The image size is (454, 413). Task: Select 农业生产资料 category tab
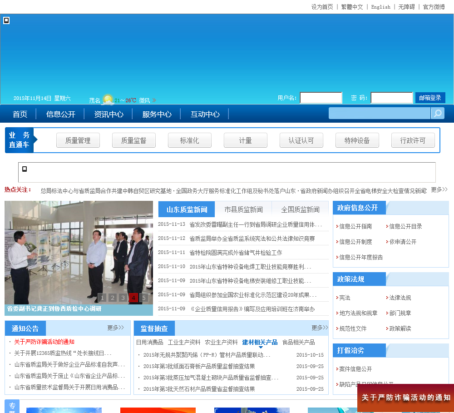(221, 342)
